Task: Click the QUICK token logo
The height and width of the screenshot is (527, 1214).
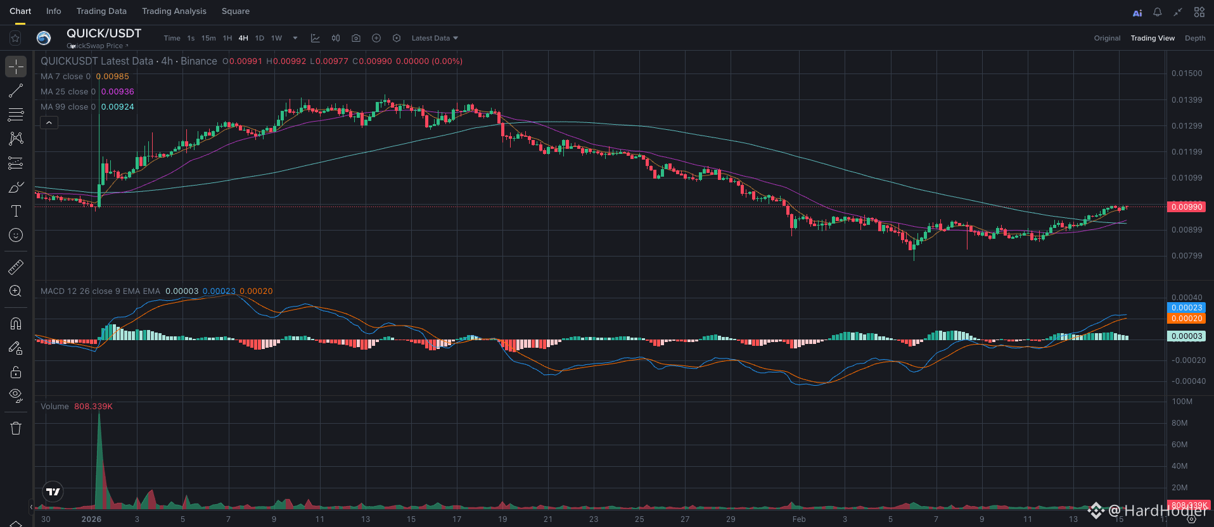Action: pyautogui.click(x=44, y=39)
